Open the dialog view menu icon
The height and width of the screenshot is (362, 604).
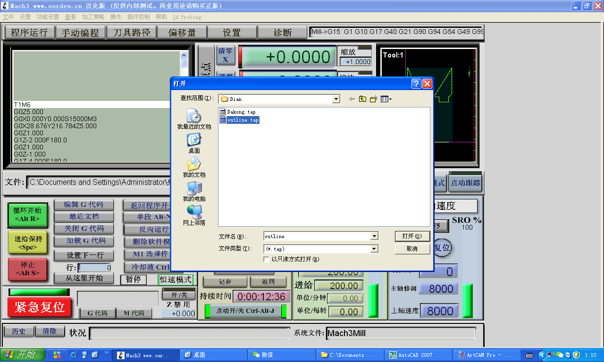click(386, 99)
